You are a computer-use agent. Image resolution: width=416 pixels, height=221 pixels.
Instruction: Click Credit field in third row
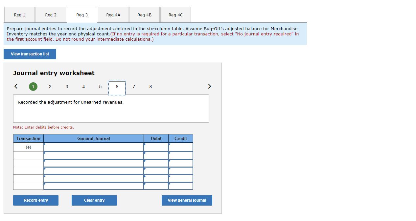click(x=181, y=163)
